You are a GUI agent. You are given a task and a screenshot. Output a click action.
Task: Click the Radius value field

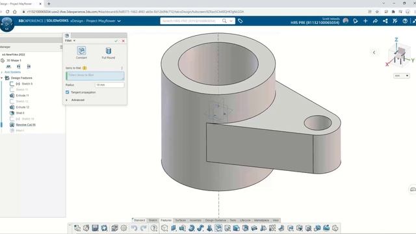tap(110, 85)
